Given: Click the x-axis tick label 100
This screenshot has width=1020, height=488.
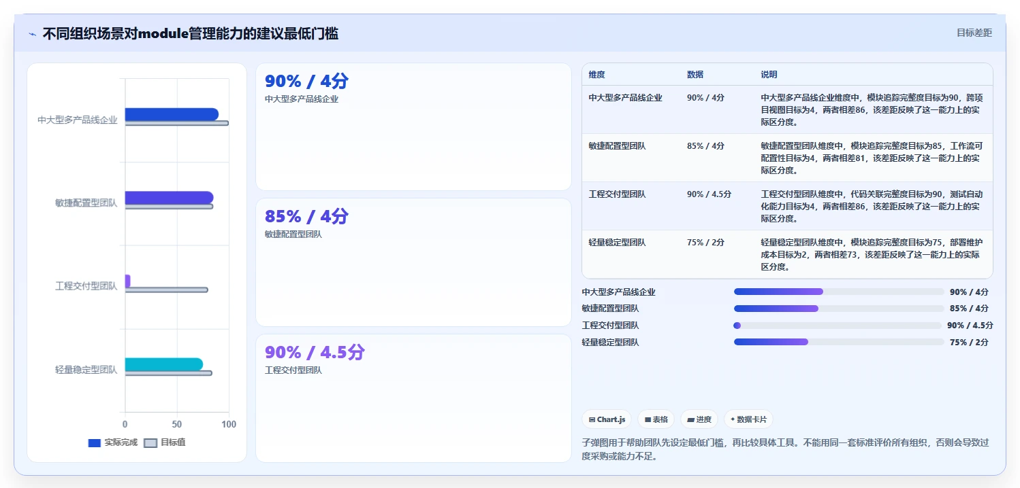Looking at the screenshot, I should 229,424.
